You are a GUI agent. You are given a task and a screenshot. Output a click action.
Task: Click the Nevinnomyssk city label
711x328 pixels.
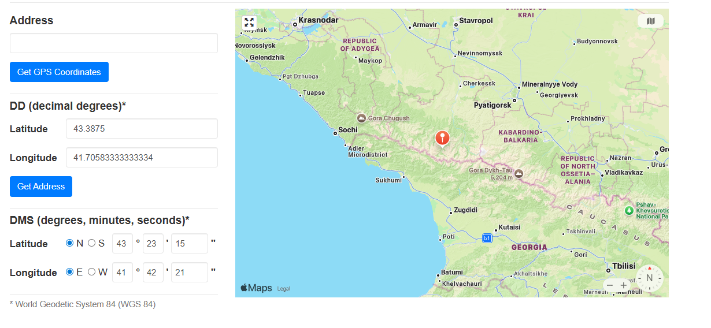[x=480, y=53]
